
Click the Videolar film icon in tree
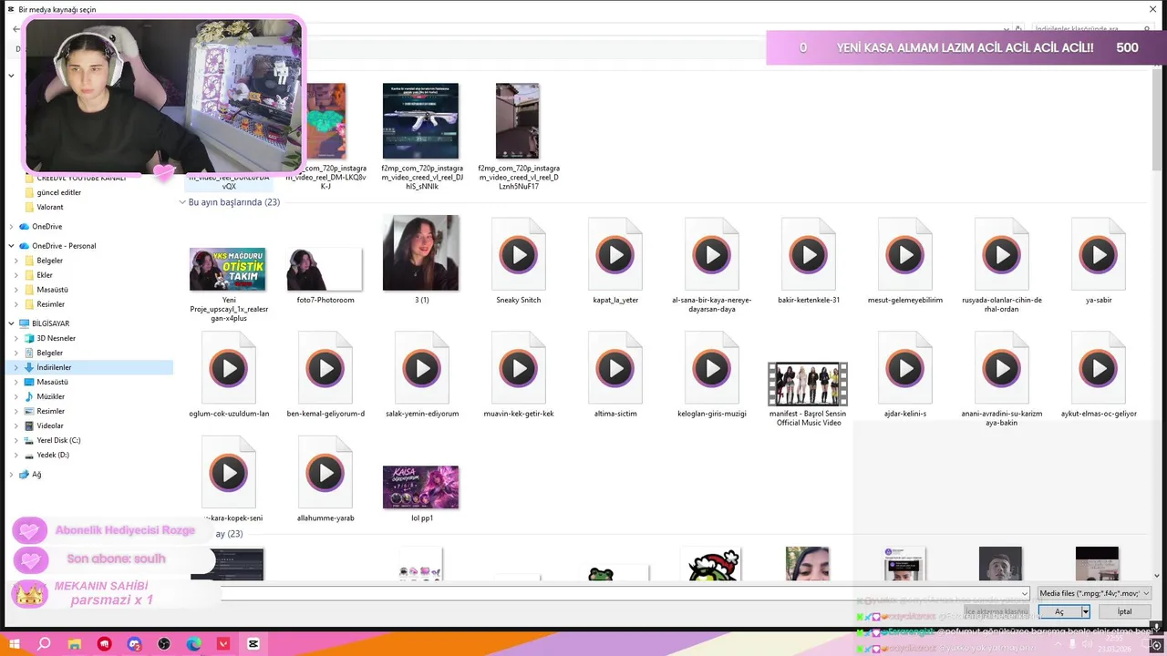[29, 425]
